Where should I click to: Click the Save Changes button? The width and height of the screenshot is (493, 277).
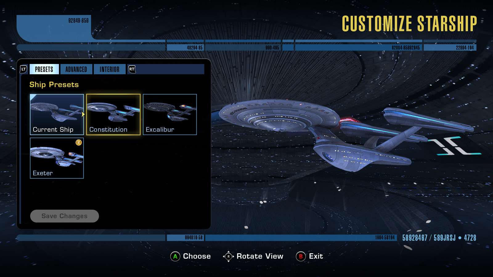[x=64, y=216]
